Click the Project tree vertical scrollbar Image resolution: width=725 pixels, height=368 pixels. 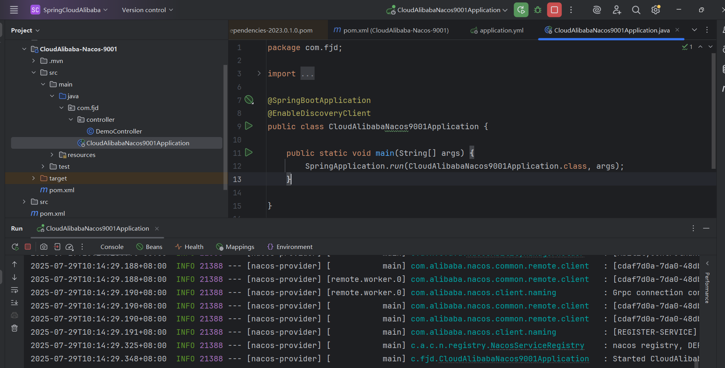pyautogui.click(x=225, y=127)
